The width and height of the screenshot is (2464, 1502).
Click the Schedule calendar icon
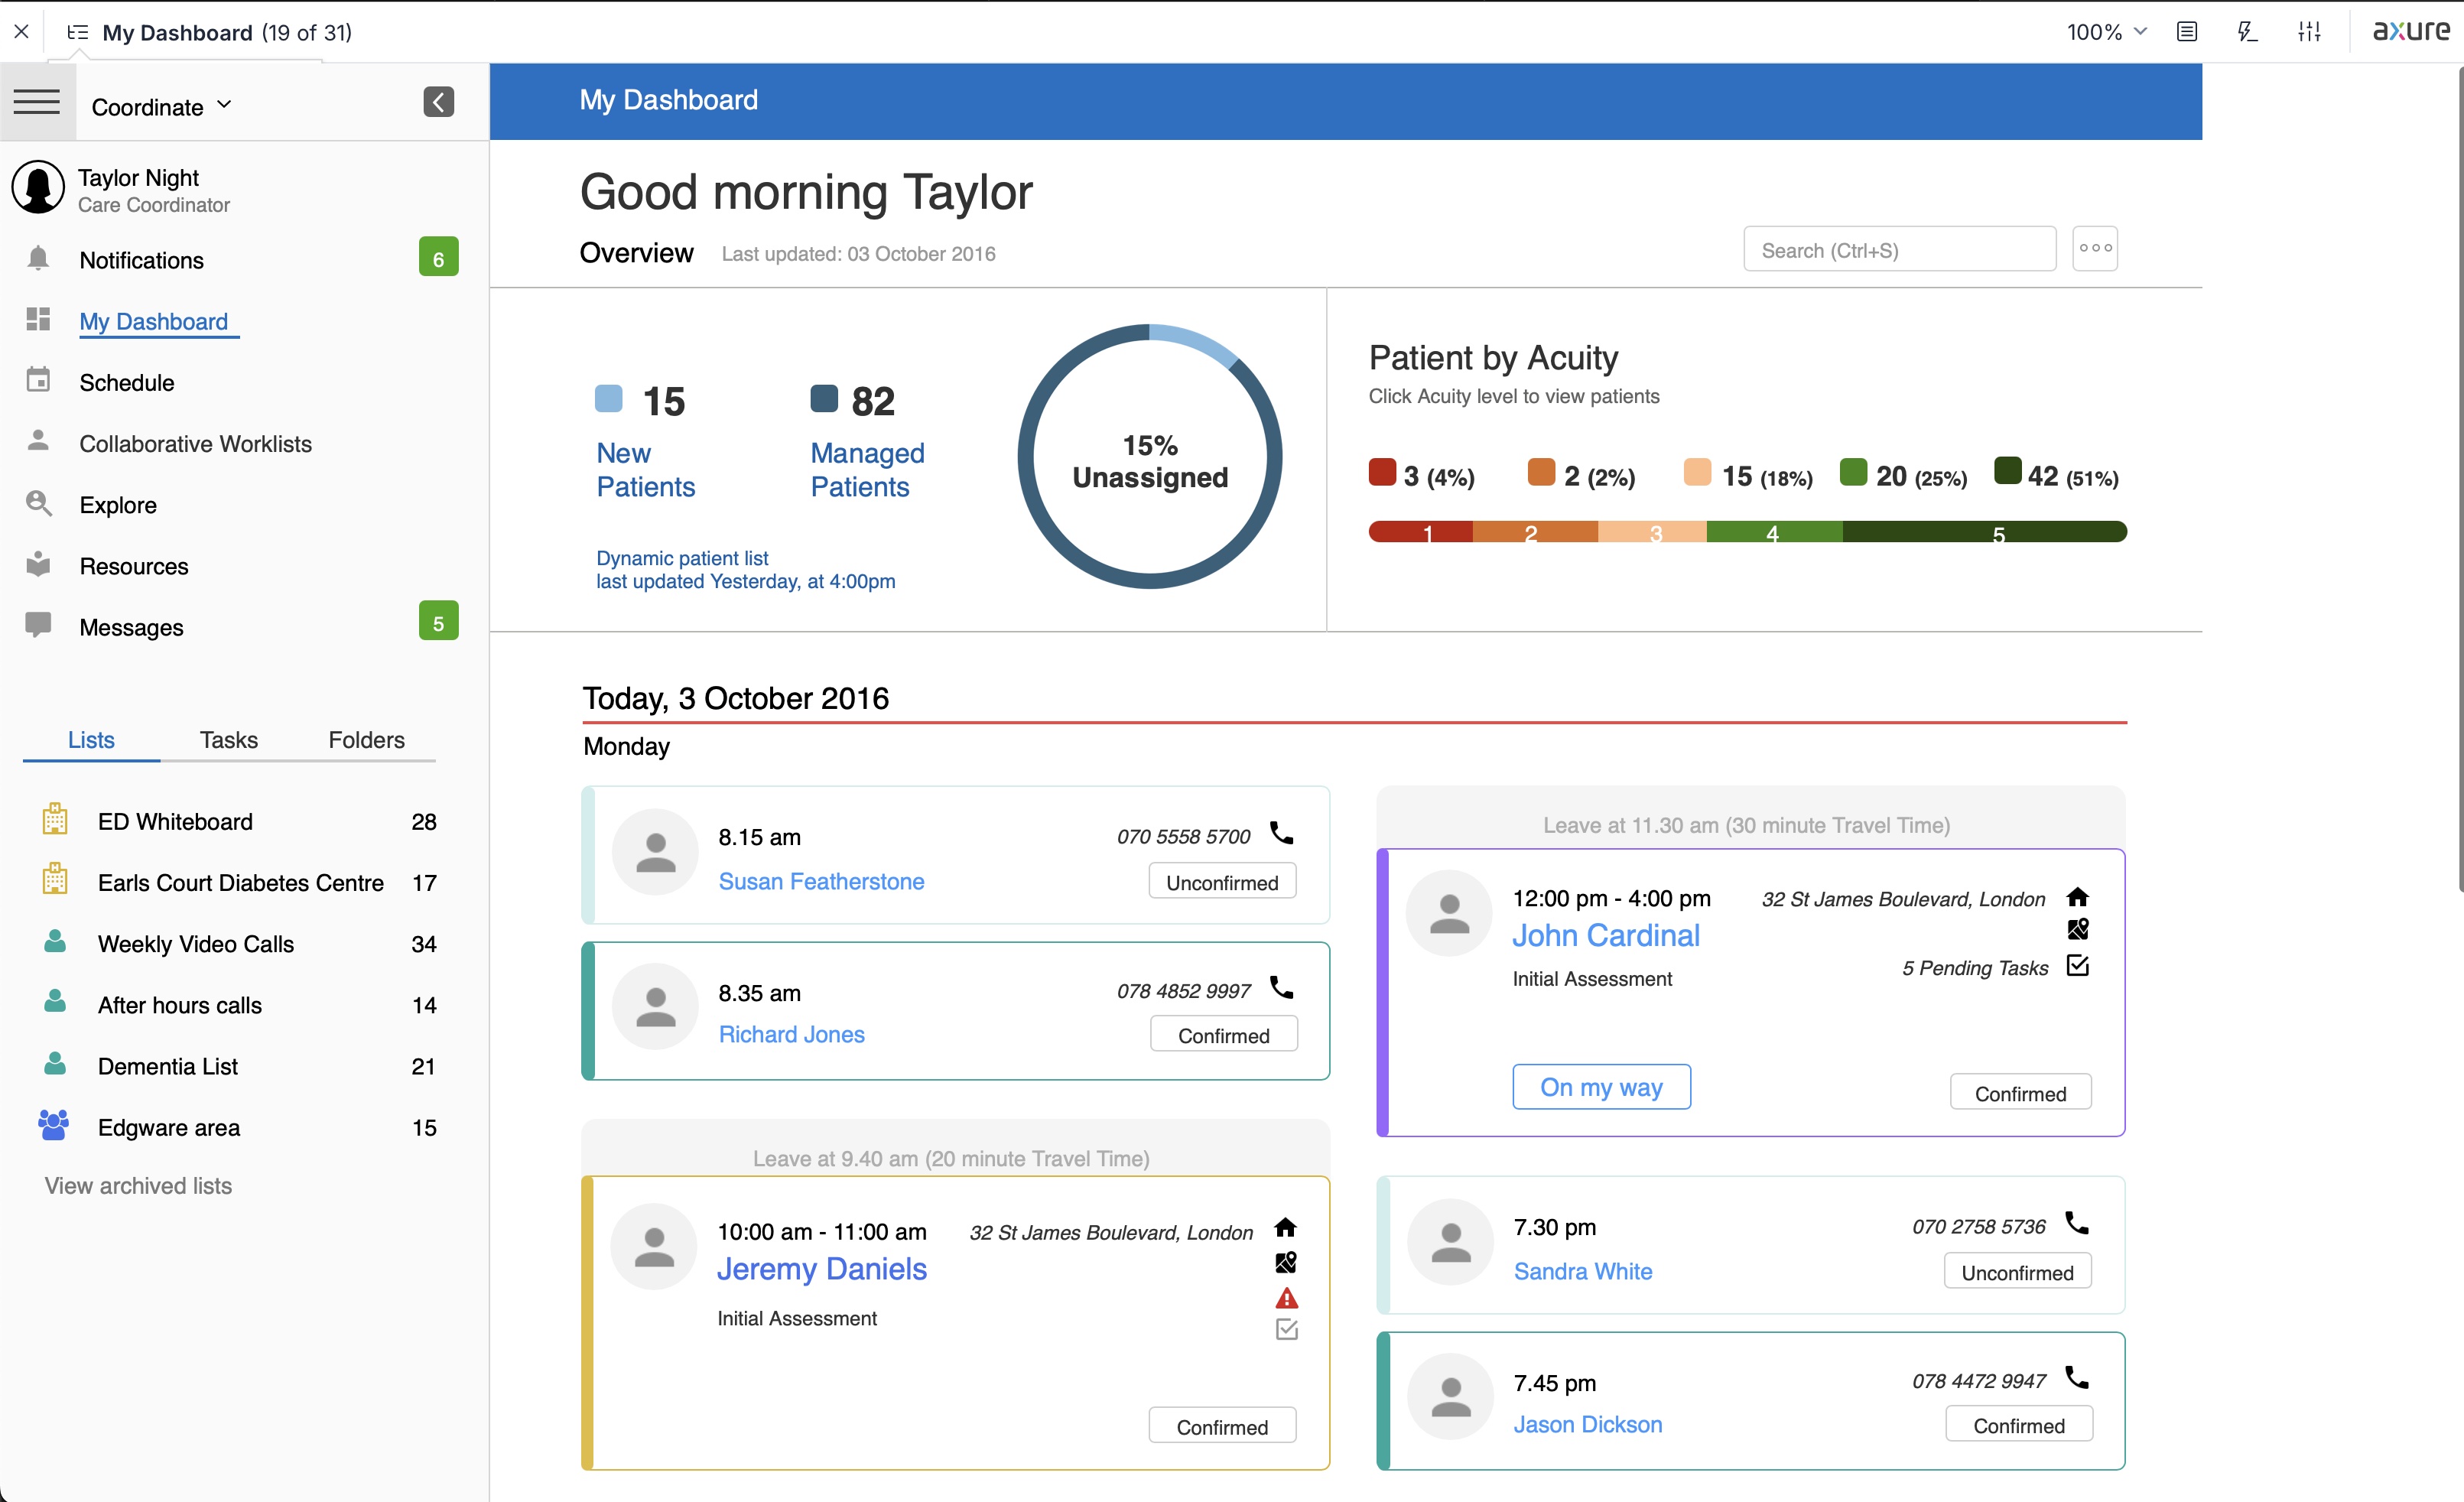(x=38, y=381)
